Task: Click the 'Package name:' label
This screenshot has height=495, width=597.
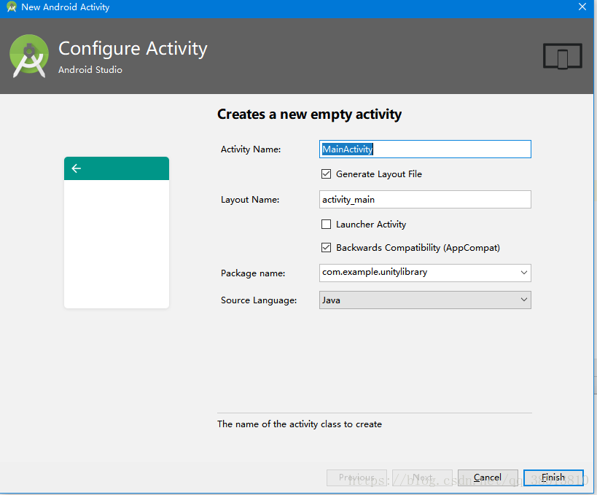Action: [x=253, y=273]
